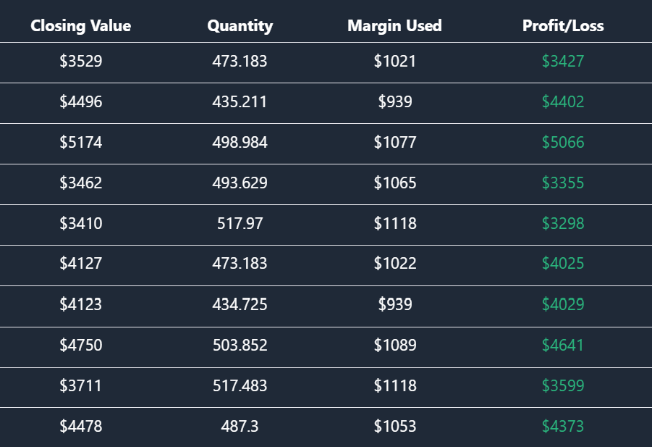Screen dimensions: 652x447
Task: Select the $3410 closing value cell
Action: coord(81,224)
